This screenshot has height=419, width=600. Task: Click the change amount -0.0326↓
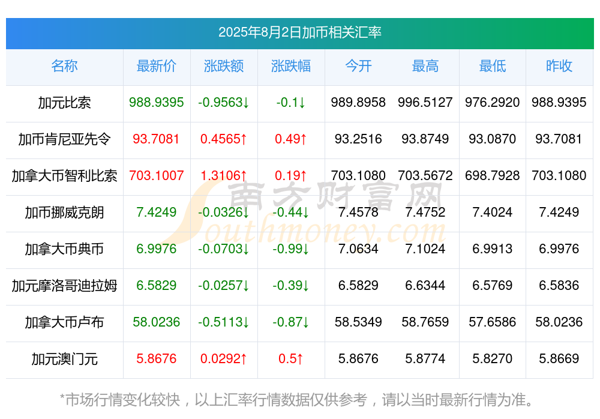pos(224,212)
